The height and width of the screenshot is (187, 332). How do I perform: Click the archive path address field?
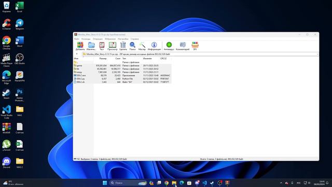[x=199, y=54]
